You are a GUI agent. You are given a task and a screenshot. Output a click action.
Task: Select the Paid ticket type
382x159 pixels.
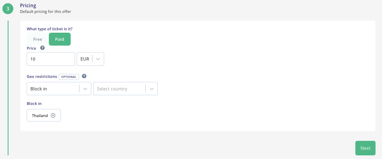point(60,39)
